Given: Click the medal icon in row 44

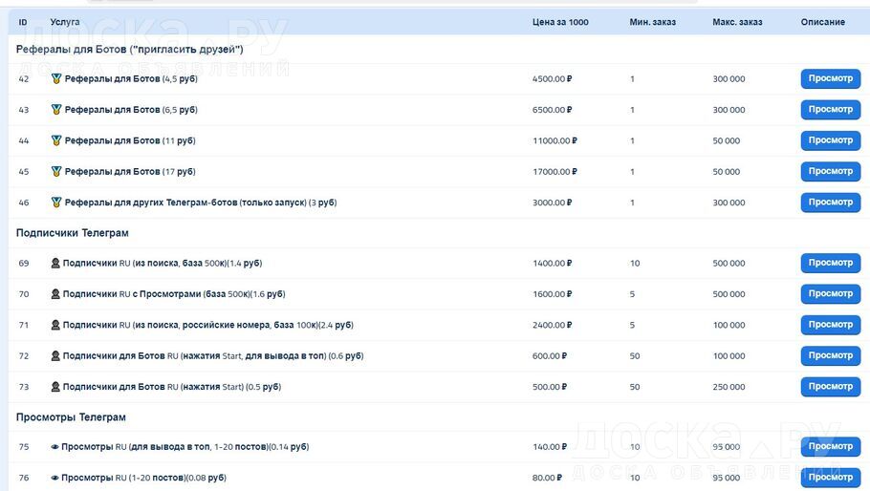Looking at the screenshot, I should [56, 140].
